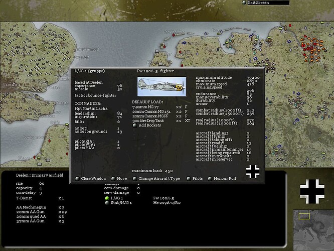Click the large Balkenkreuz emblem at right
The width and height of the screenshot is (334, 251).
pyautogui.click(x=312, y=191)
